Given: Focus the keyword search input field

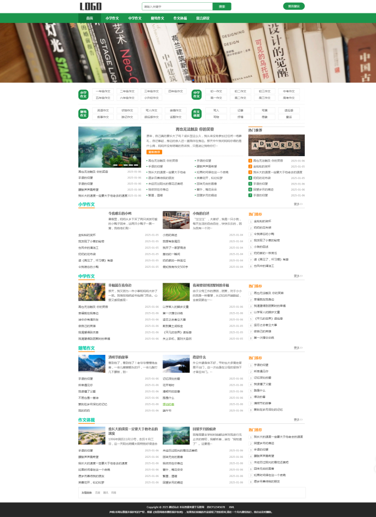Looking at the screenshot, I should pos(177,7).
